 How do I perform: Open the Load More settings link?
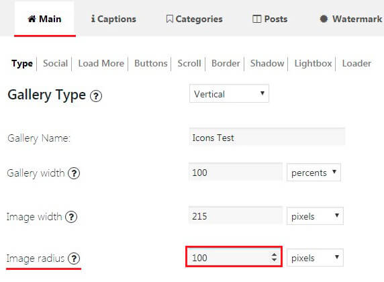[101, 64]
